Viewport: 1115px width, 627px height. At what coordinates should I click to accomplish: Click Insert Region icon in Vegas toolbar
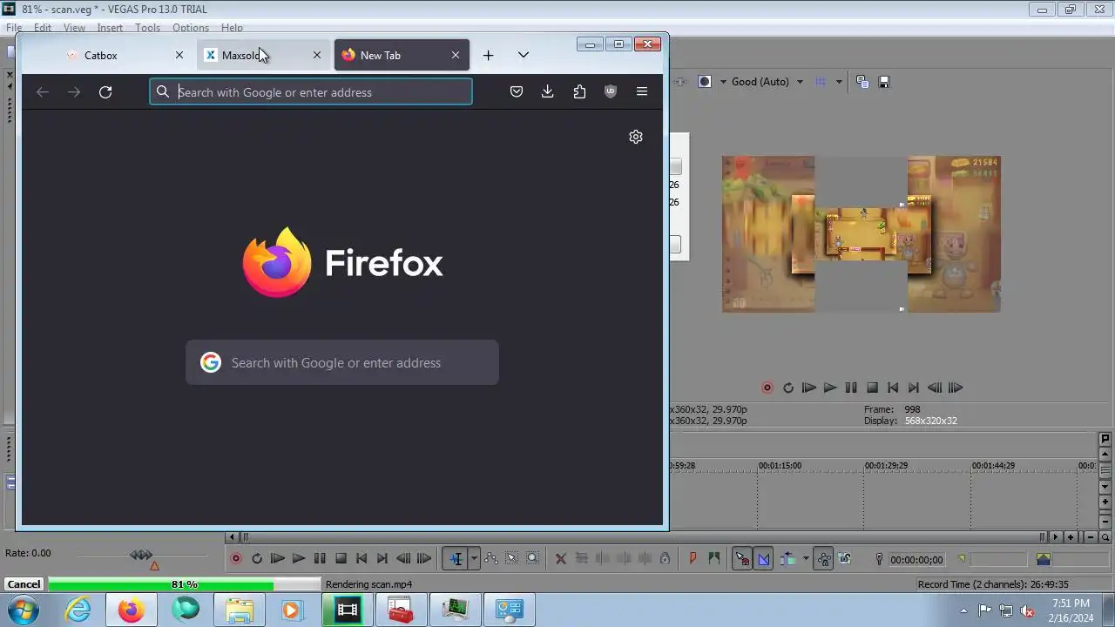714,559
